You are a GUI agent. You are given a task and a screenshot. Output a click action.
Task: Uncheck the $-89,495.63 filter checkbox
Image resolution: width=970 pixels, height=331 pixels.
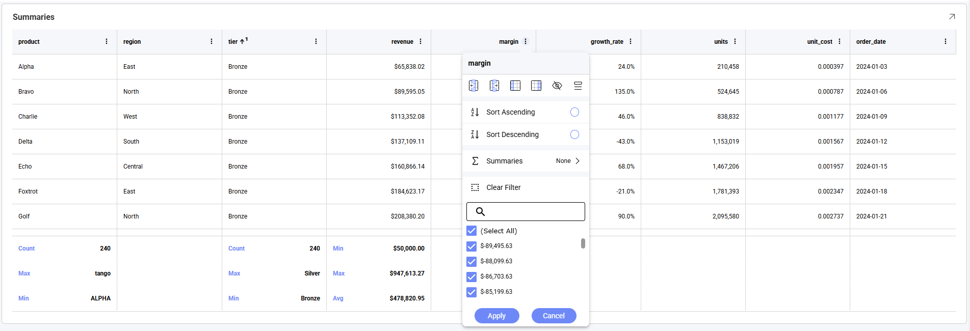(471, 246)
